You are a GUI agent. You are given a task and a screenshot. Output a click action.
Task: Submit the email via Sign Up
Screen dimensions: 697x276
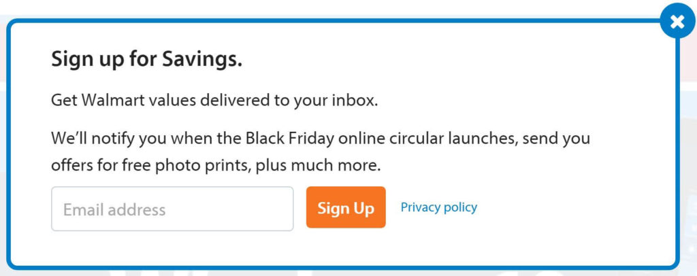click(346, 207)
